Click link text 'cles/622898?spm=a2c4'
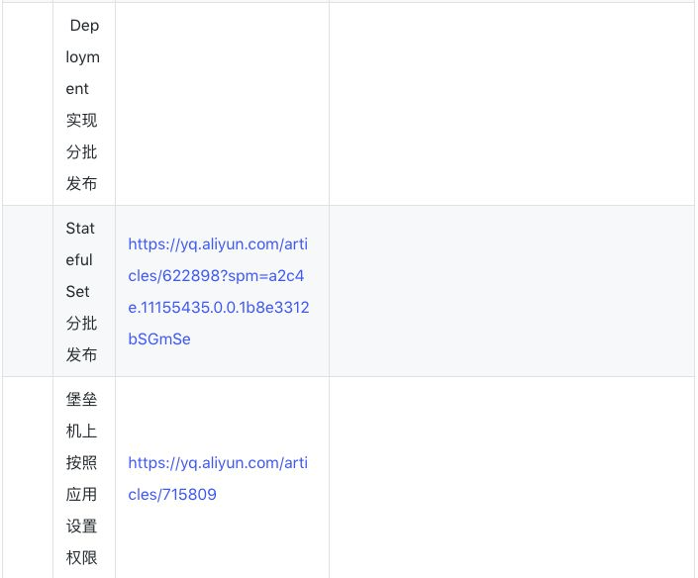The width and height of the screenshot is (698, 578). [216, 276]
